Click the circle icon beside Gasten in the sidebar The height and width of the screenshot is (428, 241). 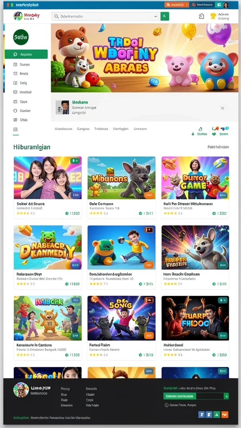point(15,111)
